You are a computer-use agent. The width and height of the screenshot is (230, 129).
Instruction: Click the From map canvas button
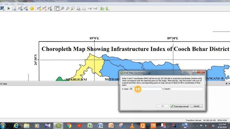[180, 106]
